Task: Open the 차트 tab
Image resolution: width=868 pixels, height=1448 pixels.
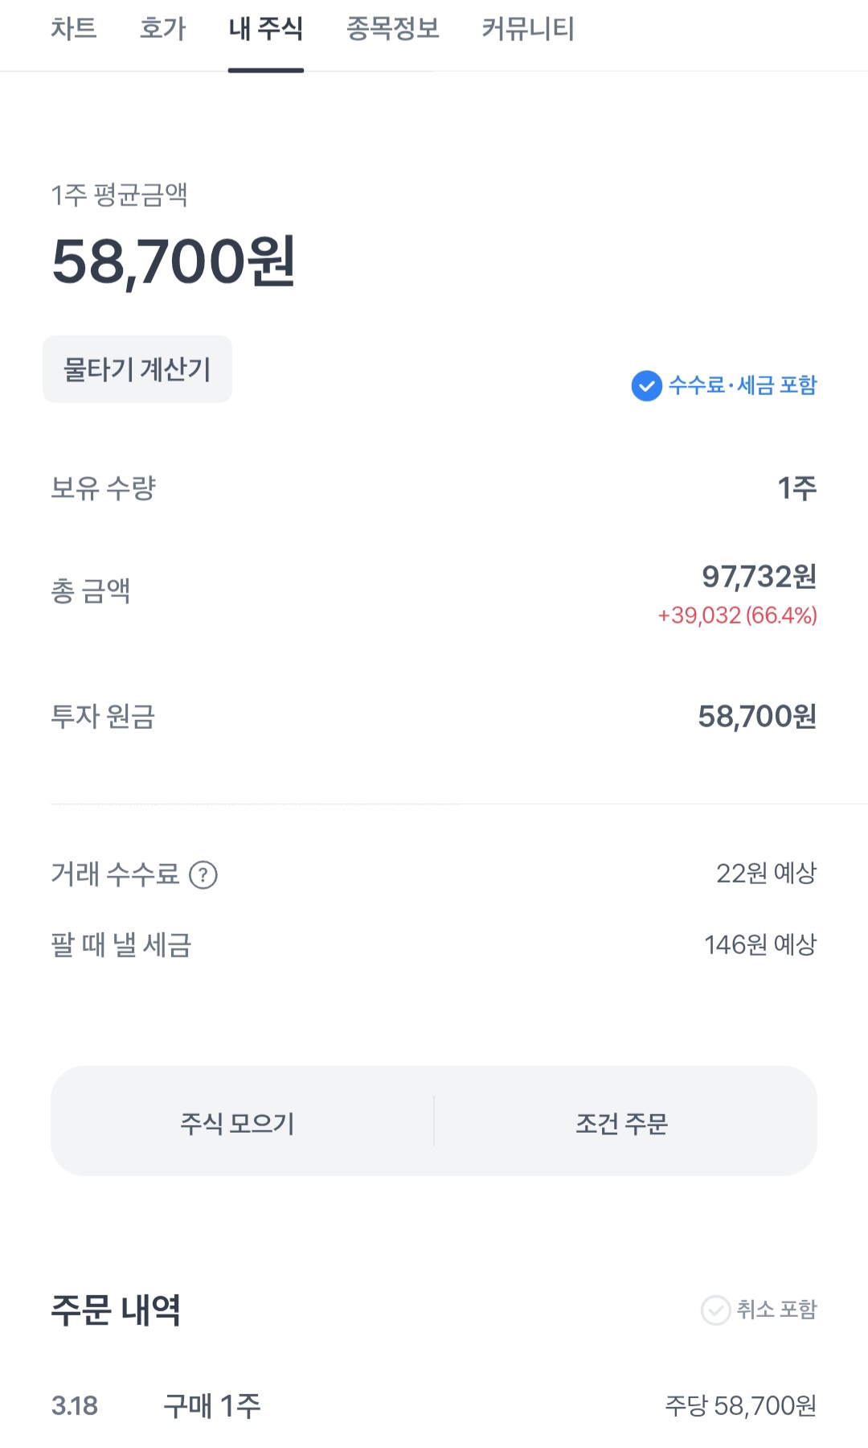Action: pos(74,29)
